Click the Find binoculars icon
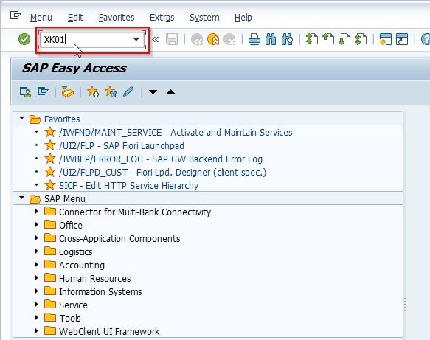Image resolution: width=430 pixels, height=340 pixels. [271, 40]
